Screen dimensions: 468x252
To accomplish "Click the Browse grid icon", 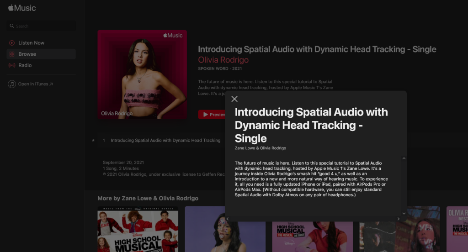I will pyautogui.click(x=12, y=54).
